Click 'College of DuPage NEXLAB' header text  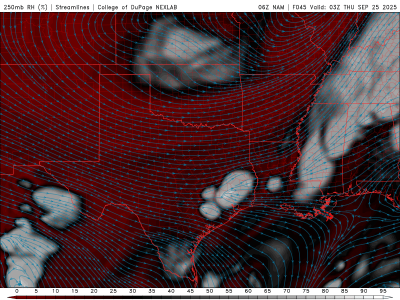(x=137, y=7)
